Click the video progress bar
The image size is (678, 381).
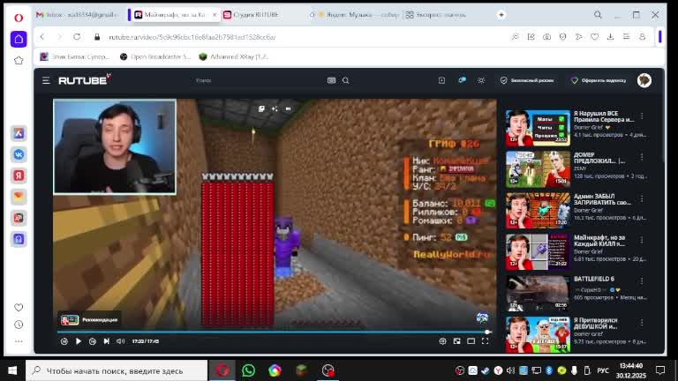[273, 332]
